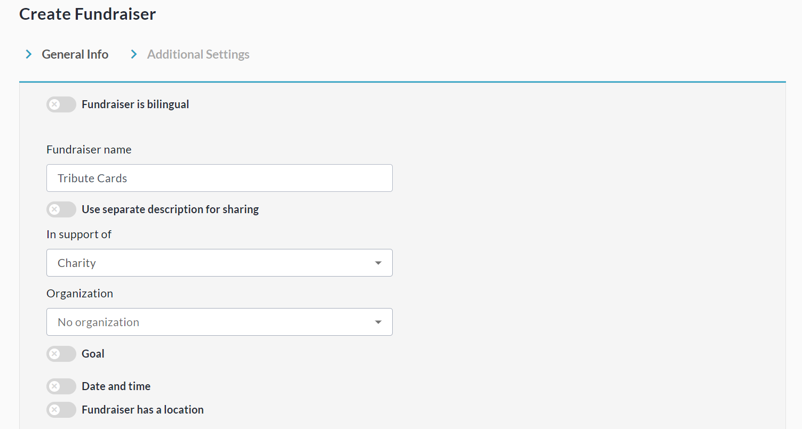The height and width of the screenshot is (429, 802).
Task: Click the Create Fundraiser page heading
Action: (x=88, y=14)
